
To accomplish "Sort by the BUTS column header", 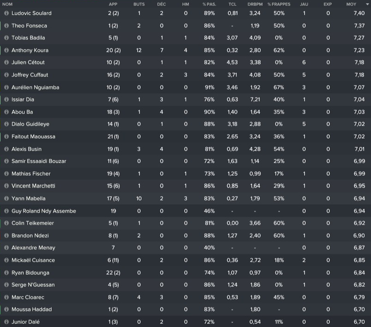I will pos(139,4).
